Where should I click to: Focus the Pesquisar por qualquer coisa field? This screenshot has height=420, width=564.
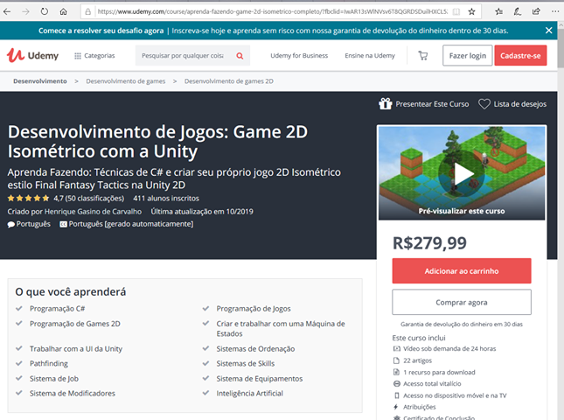[183, 56]
